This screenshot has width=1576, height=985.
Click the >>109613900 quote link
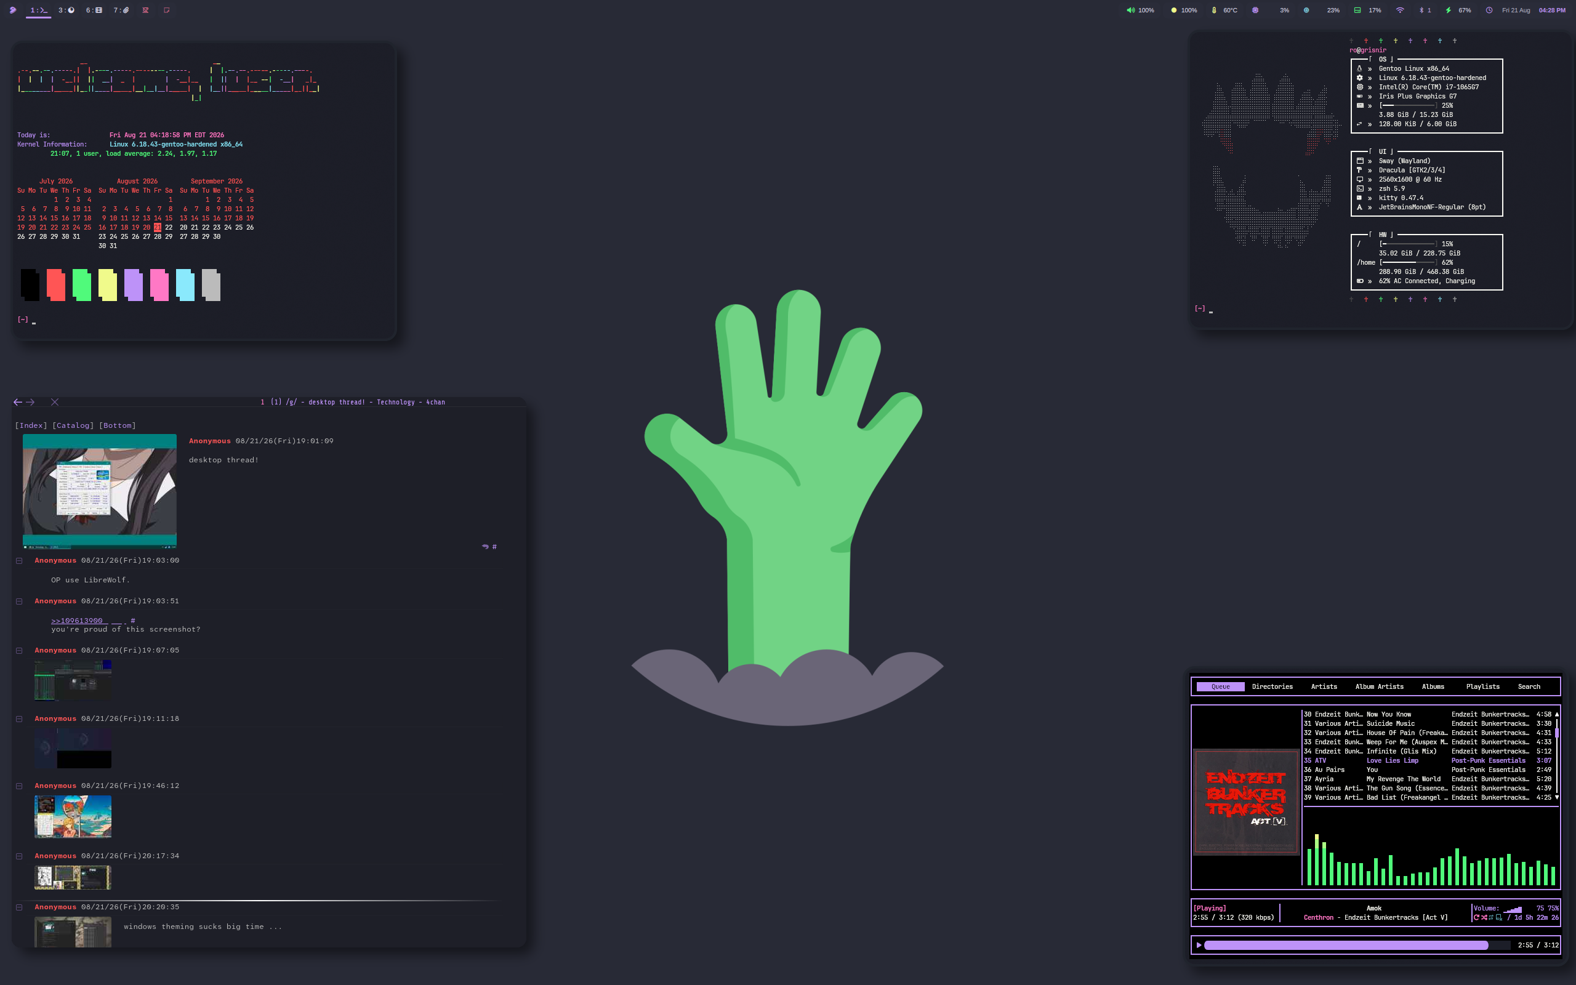[77, 621]
